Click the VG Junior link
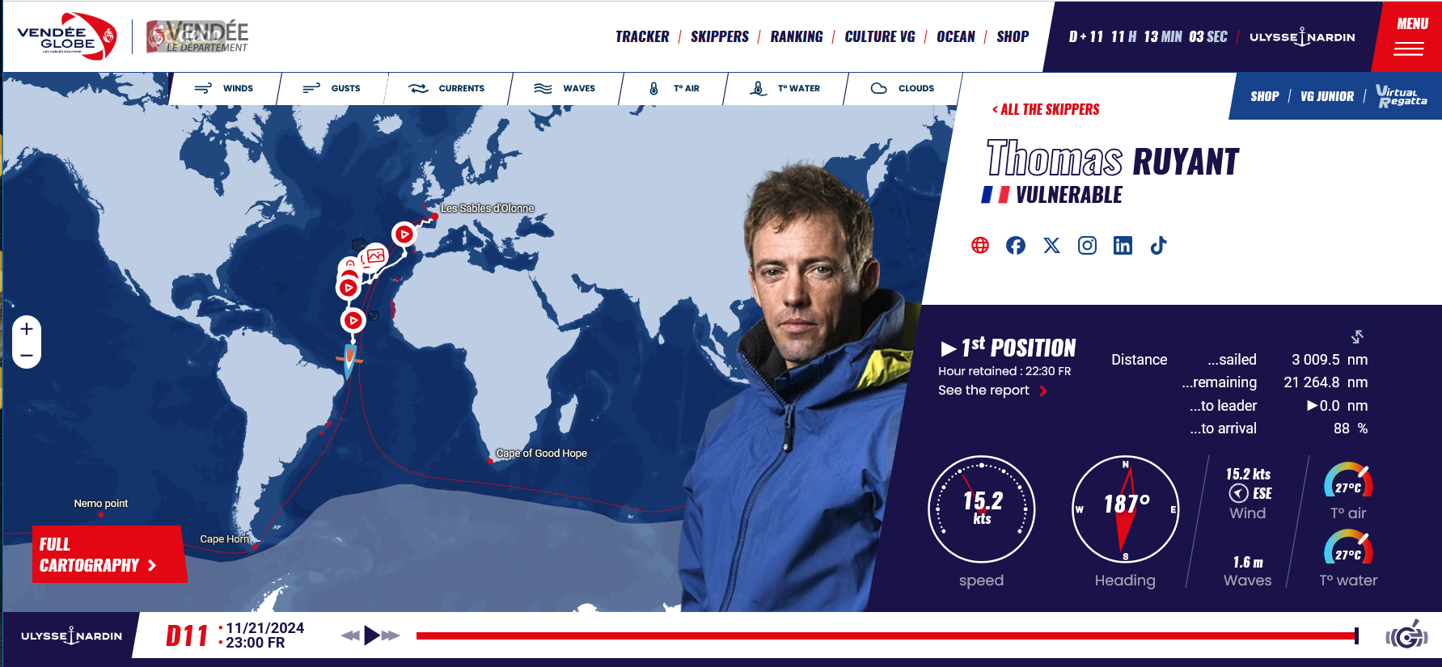The width and height of the screenshot is (1442, 667). click(1326, 97)
